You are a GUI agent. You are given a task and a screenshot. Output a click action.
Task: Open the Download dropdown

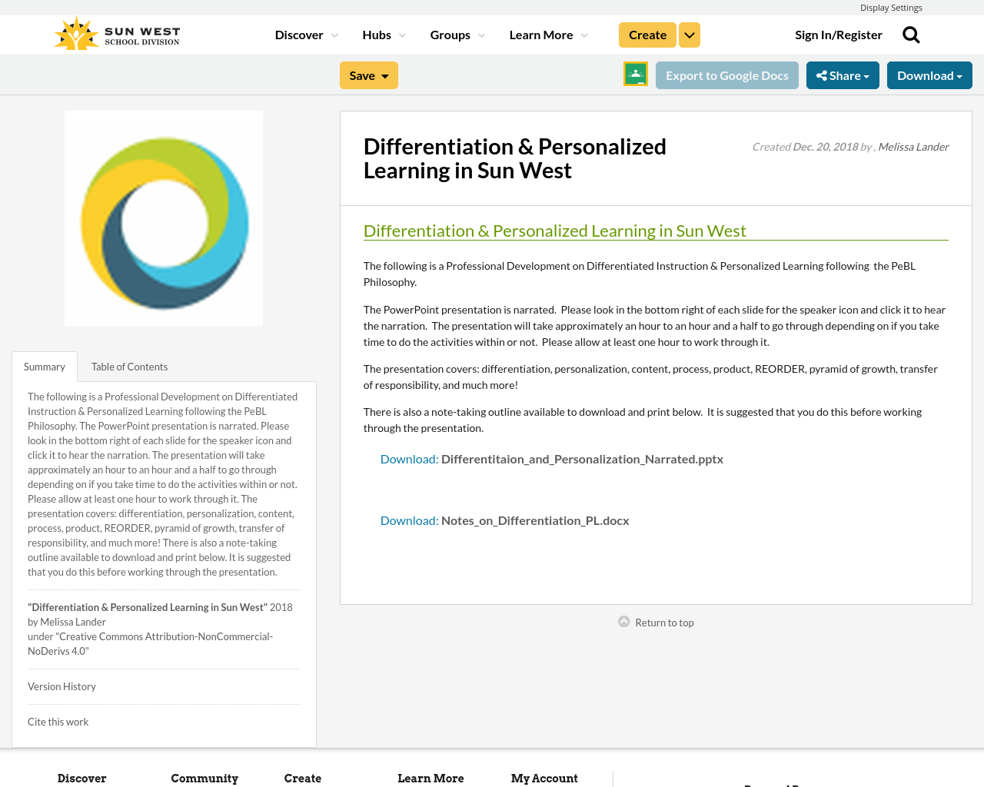click(929, 74)
